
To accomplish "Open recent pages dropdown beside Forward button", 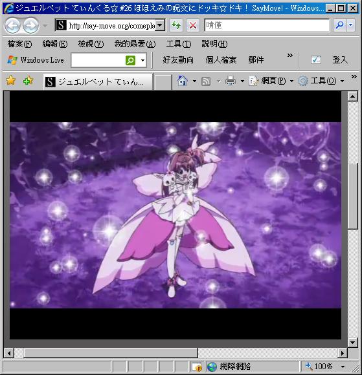I will click(x=45, y=25).
